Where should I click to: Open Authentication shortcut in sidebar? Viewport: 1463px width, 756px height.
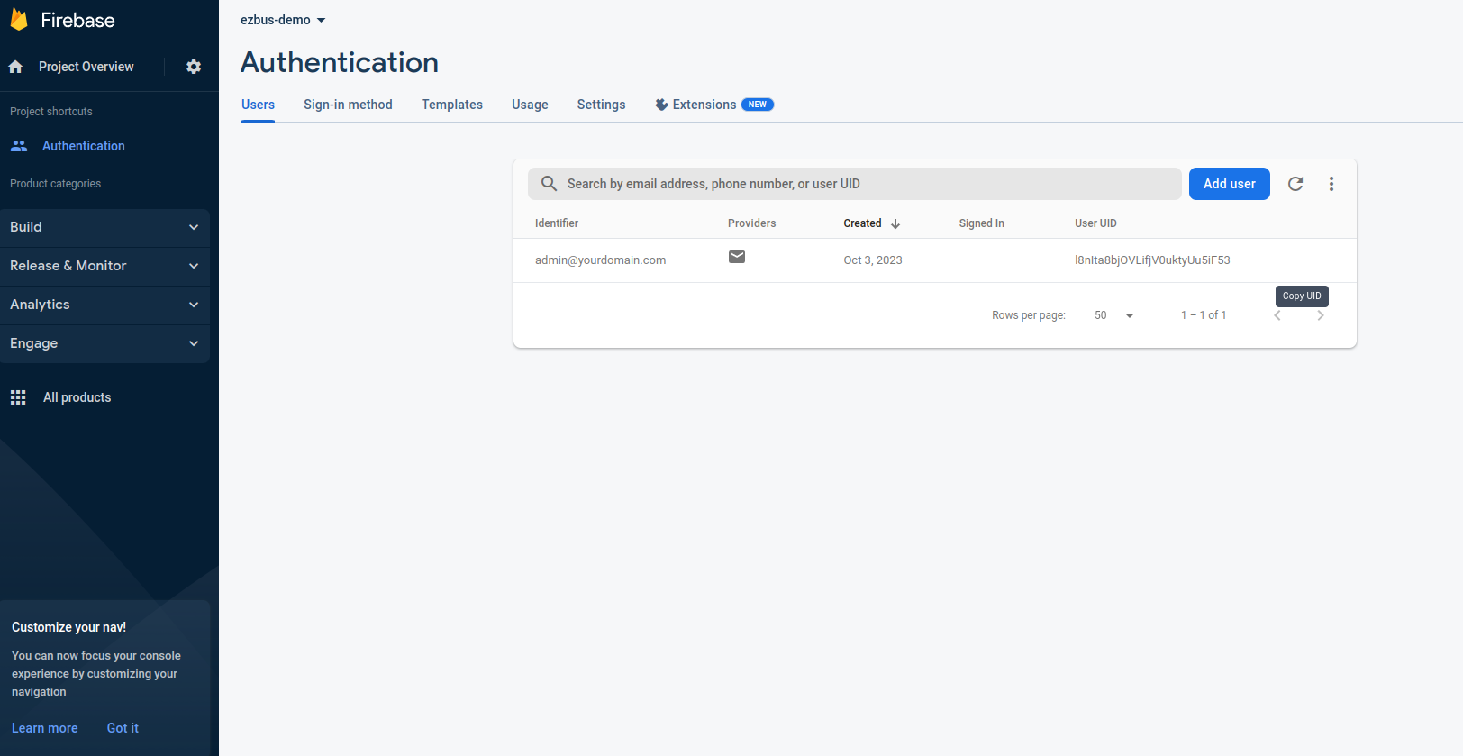tap(84, 146)
